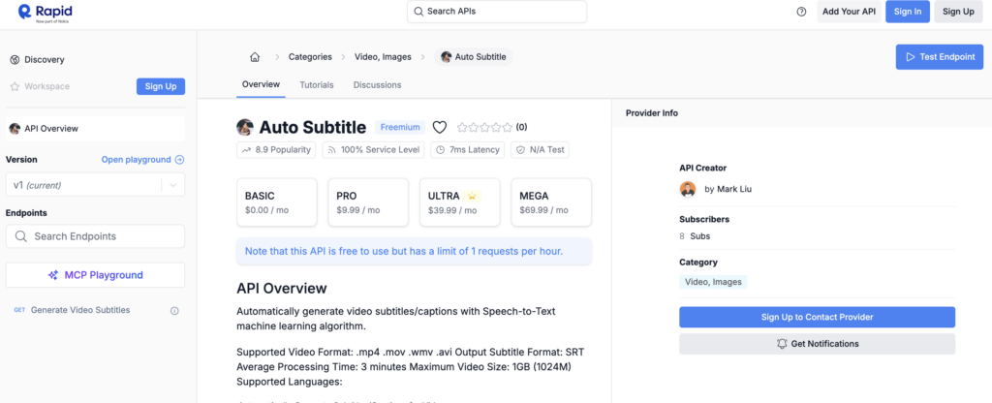Click info icon beside Generate Video Subtitles

[x=174, y=310]
